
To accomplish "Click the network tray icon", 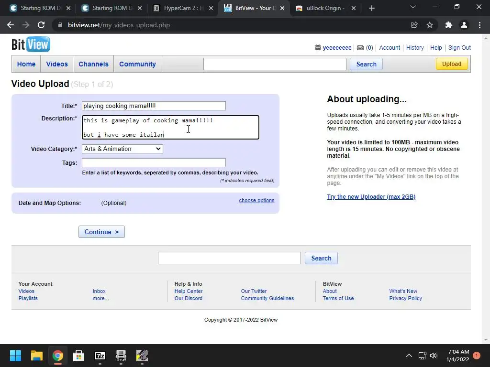I will [x=422, y=356].
